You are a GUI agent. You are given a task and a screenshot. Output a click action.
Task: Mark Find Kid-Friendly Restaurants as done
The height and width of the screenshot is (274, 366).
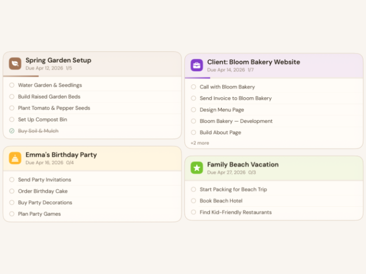[194, 212]
